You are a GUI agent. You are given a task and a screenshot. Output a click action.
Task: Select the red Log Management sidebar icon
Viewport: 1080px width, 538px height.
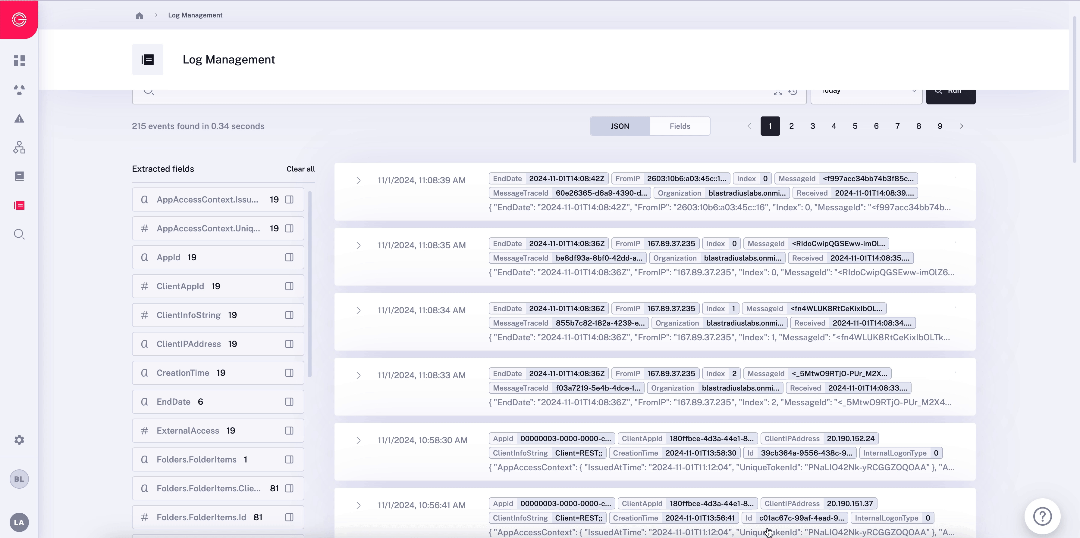click(19, 205)
